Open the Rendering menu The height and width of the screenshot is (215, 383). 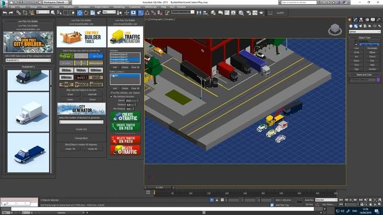[x=119, y=7]
